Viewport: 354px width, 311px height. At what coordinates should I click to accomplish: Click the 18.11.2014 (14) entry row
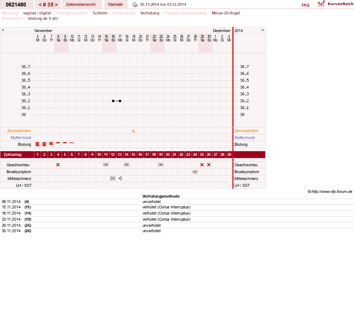pyautogui.click(x=177, y=213)
